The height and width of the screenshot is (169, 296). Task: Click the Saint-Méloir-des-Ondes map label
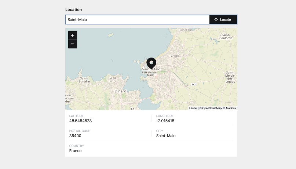(x=230, y=77)
